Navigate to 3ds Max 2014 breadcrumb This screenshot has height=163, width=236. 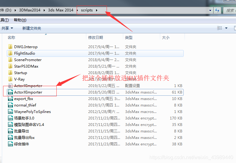pos(61,10)
